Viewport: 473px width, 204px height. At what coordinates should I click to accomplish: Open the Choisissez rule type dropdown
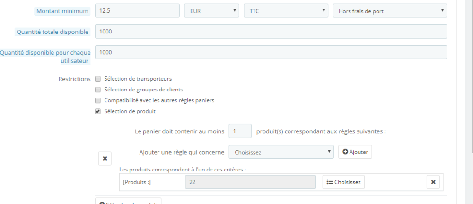click(281, 152)
